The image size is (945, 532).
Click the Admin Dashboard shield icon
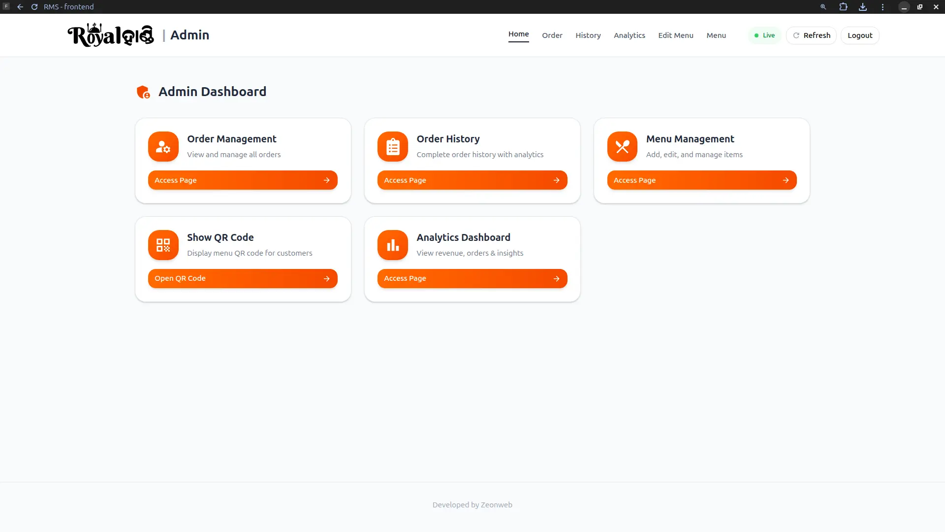tap(143, 92)
